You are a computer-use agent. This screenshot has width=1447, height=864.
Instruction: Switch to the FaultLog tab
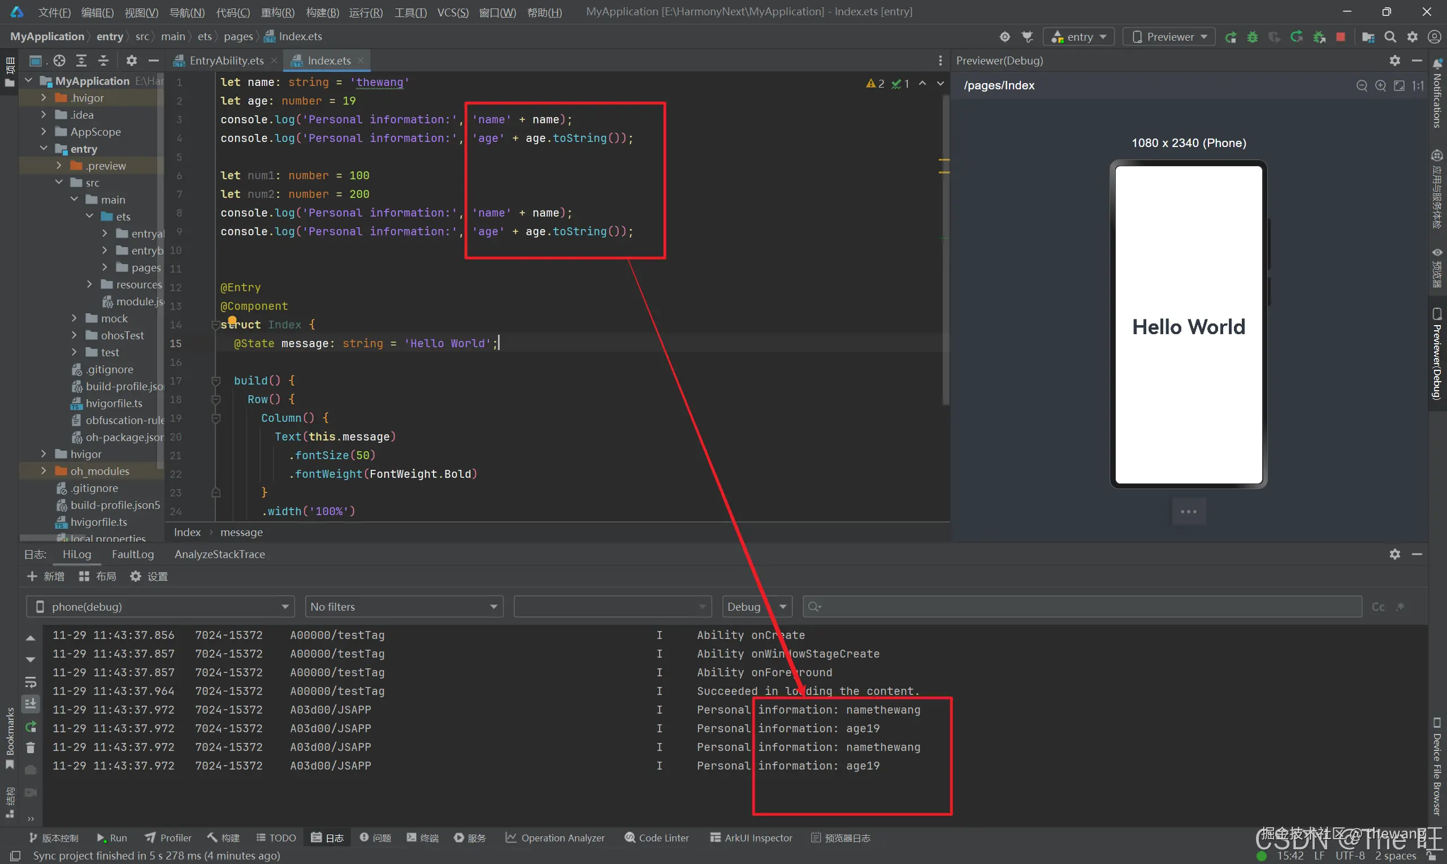(133, 554)
